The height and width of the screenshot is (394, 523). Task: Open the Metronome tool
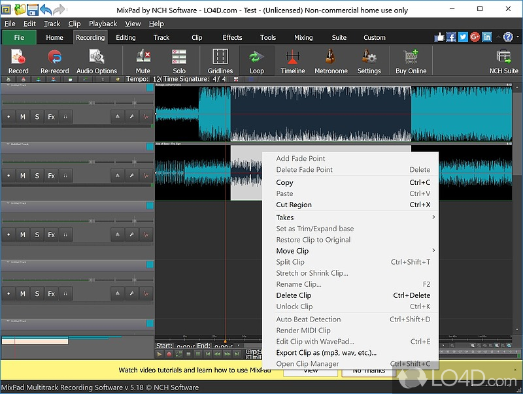[x=331, y=61]
